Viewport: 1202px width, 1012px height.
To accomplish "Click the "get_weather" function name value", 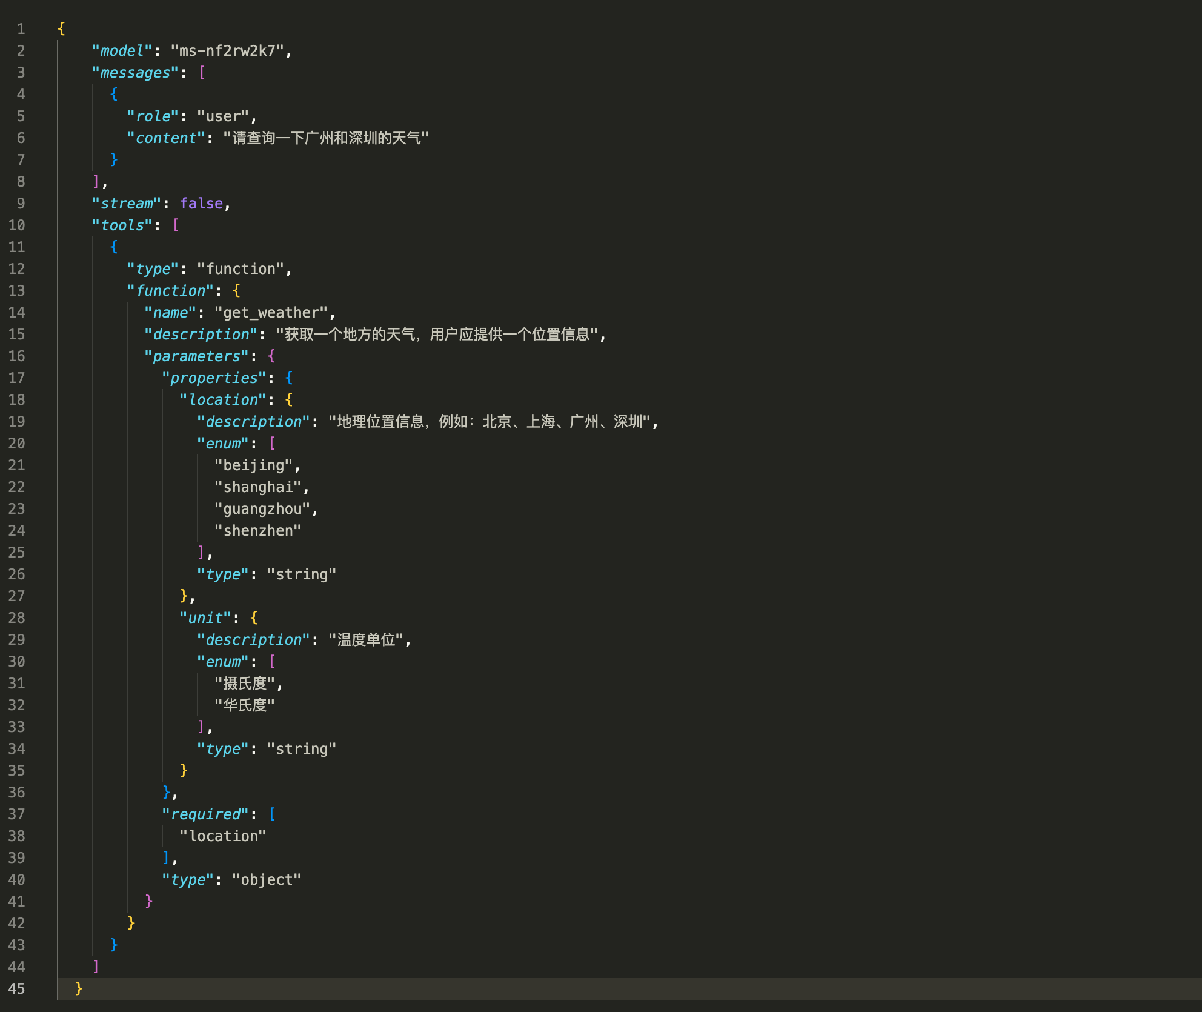I will click(271, 313).
